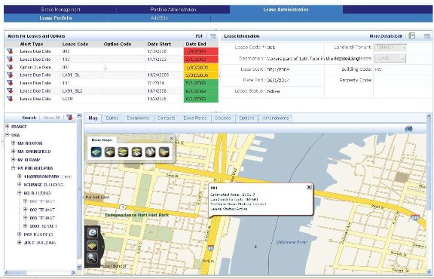The height and width of the screenshot is (279, 434).
Task: Open the Base Rents tab
Action: (195, 118)
